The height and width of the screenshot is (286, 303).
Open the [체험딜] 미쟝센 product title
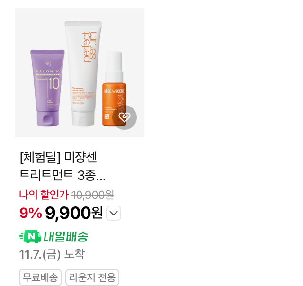[x=58, y=158]
